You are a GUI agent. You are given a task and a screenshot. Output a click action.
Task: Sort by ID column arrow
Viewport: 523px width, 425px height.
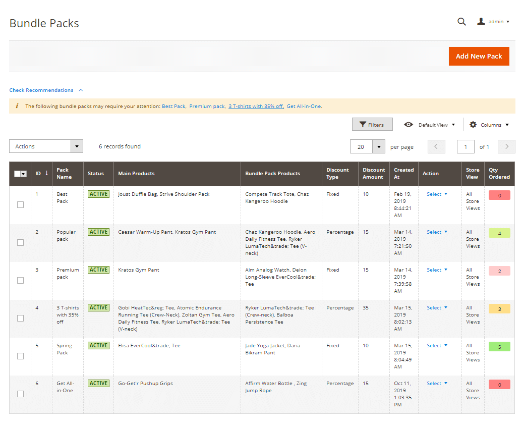[x=46, y=173]
